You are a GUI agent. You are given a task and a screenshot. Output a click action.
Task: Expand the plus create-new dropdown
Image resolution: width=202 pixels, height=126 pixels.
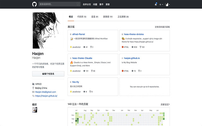click(161, 4)
